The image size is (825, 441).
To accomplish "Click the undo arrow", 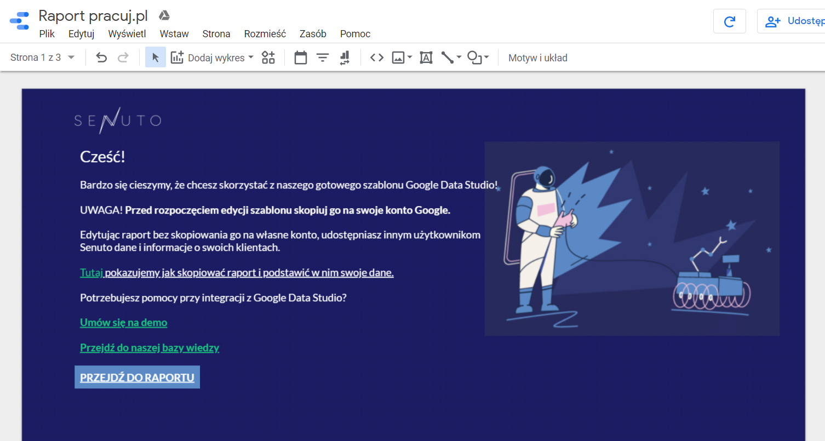I will point(101,58).
